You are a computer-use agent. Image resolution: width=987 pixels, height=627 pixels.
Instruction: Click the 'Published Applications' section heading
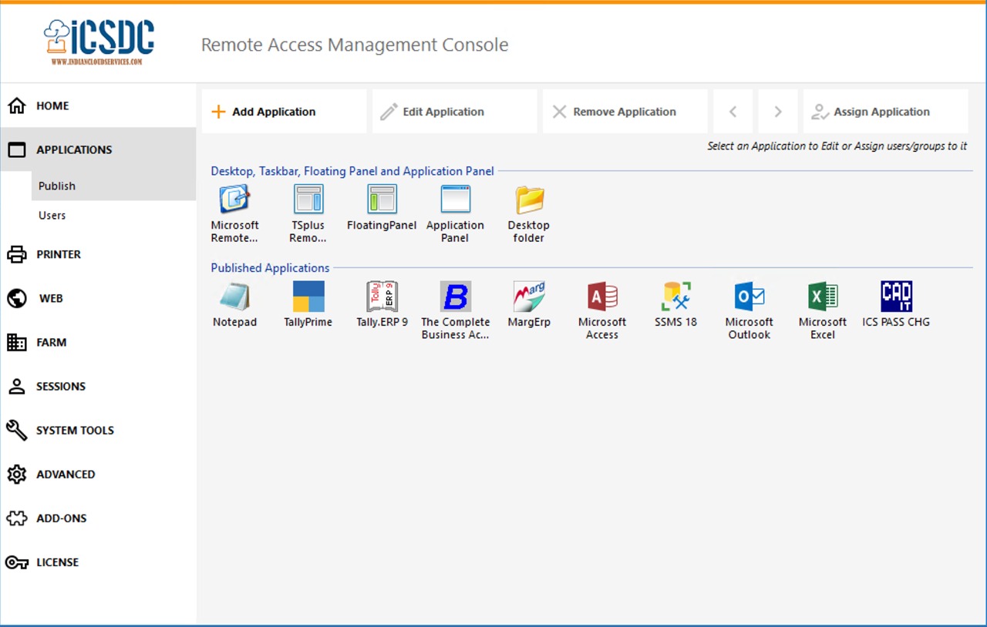(270, 268)
